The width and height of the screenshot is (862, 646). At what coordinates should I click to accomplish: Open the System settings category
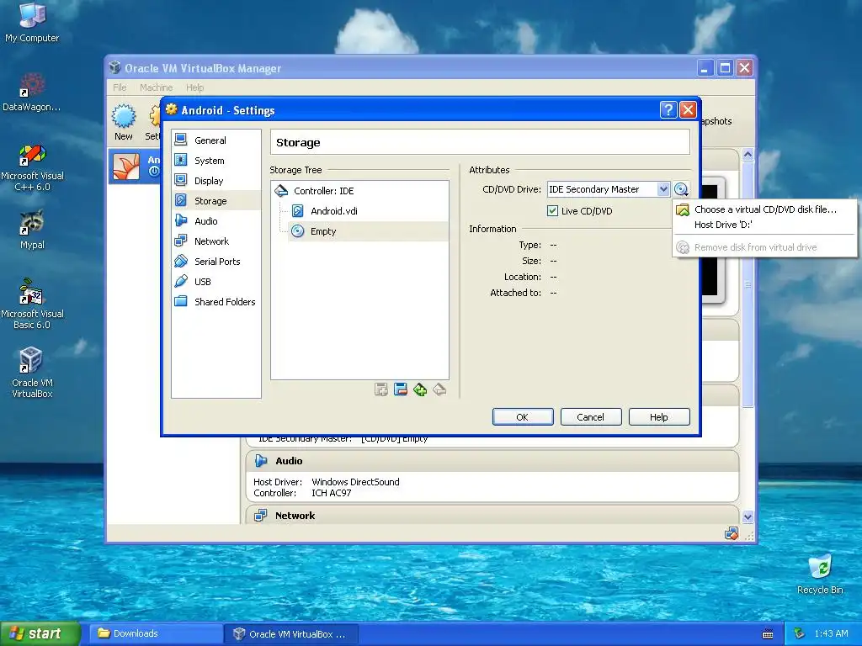pyautogui.click(x=215, y=161)
